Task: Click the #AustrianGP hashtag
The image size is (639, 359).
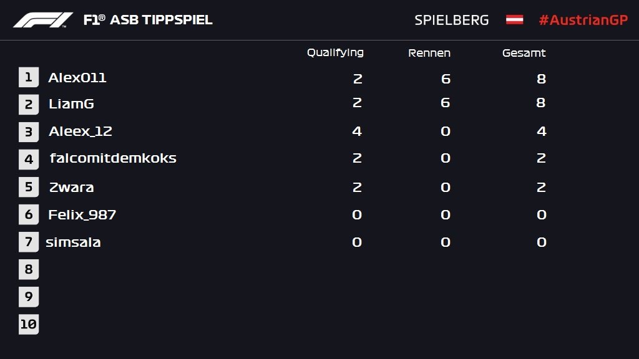Action: pos(583,20)
